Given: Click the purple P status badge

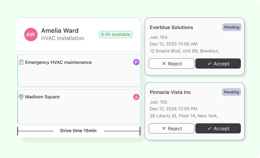Looking at the screenshot, I should coord(136,62).
